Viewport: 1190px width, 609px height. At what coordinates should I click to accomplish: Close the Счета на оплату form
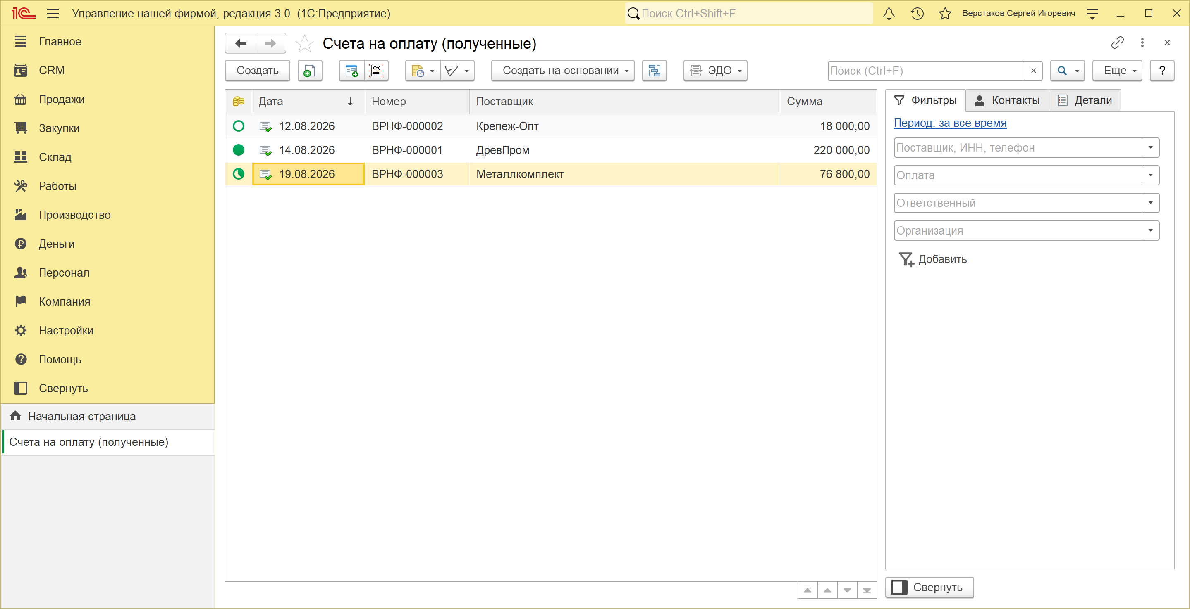(1167, 43)
